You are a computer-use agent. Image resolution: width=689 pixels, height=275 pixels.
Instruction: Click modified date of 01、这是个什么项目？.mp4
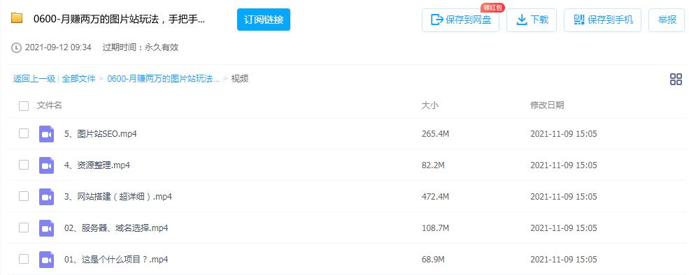coord(564,260)
